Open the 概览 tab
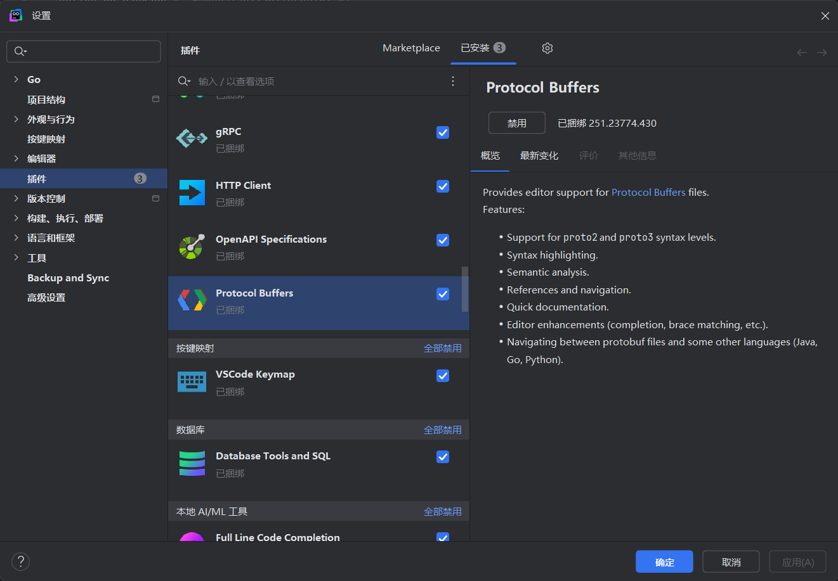This screenshot has height=581, width=838. point(490,156)
